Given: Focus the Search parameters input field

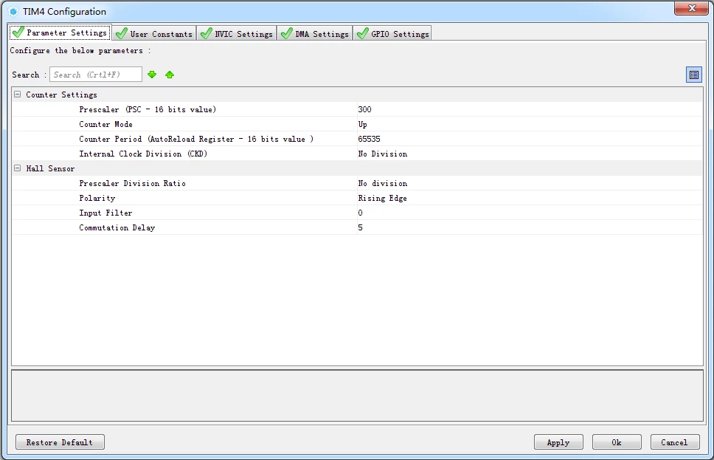Looking at the screenshot, I should (96, 75).
